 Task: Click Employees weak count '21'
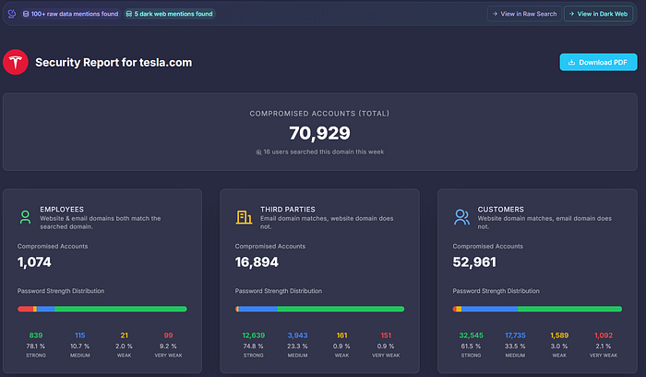[x=124, y=335]
